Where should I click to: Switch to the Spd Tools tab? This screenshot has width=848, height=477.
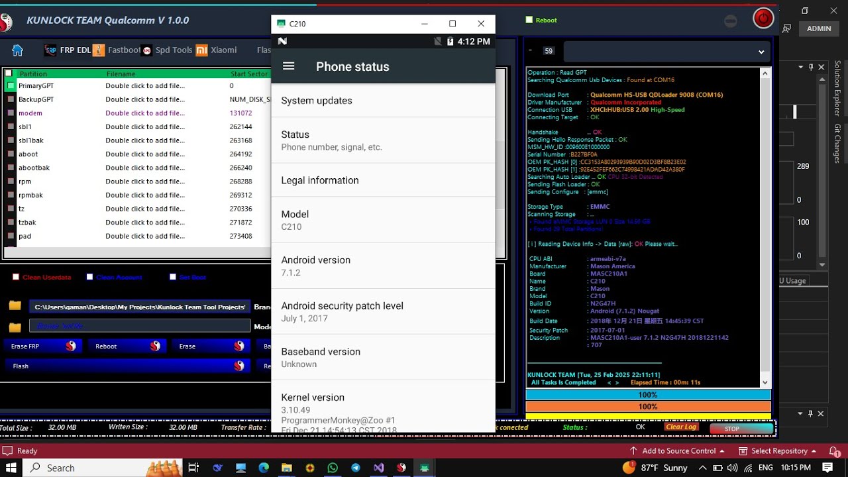click(x=174, y=50)
